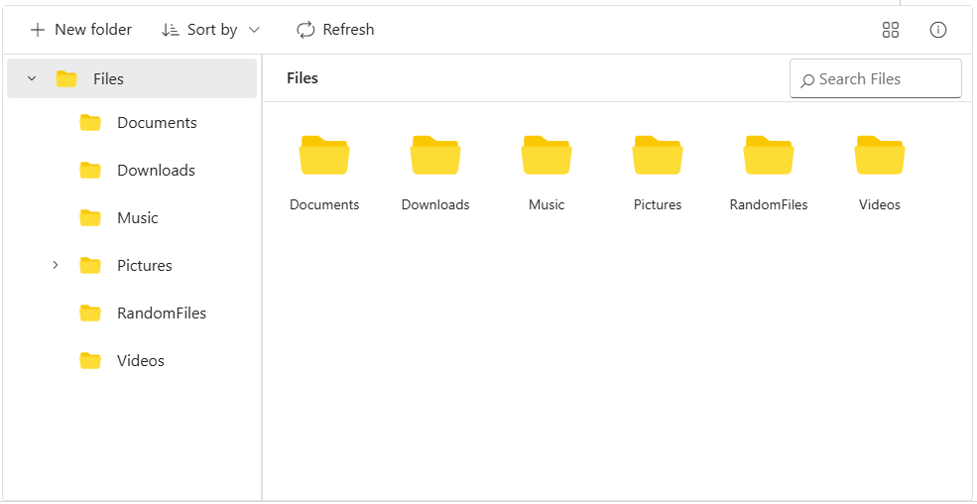Expand the Pictures tree node
The width and height of the screenshot is (977, 504).
pyautogui.click(x=56, y=265)
